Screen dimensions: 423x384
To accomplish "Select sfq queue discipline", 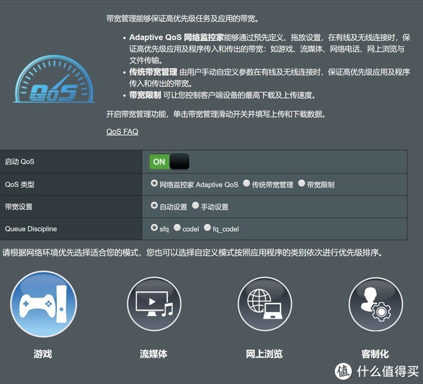I will (x=154, y=228).
